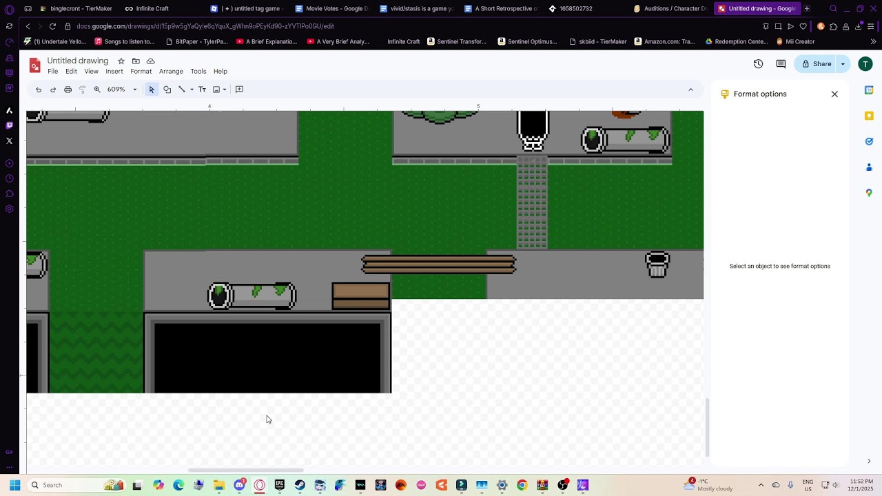Open Google Tasks side panel
The height and width of the screenshot is (496, 882).
[x=869, y=141]
